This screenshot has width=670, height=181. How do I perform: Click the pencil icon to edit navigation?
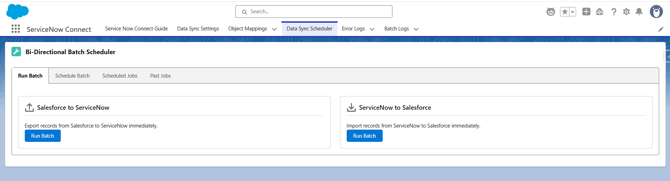coord(661,29)
